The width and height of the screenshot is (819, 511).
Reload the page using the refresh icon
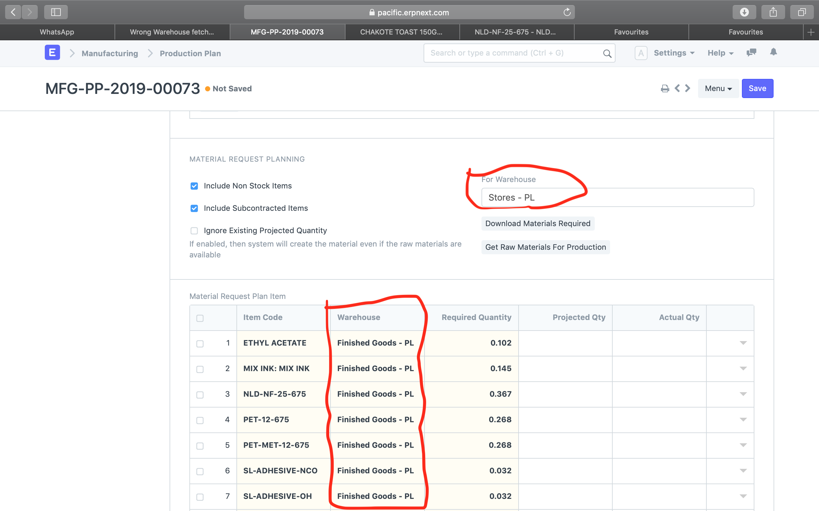pos(567,12)
